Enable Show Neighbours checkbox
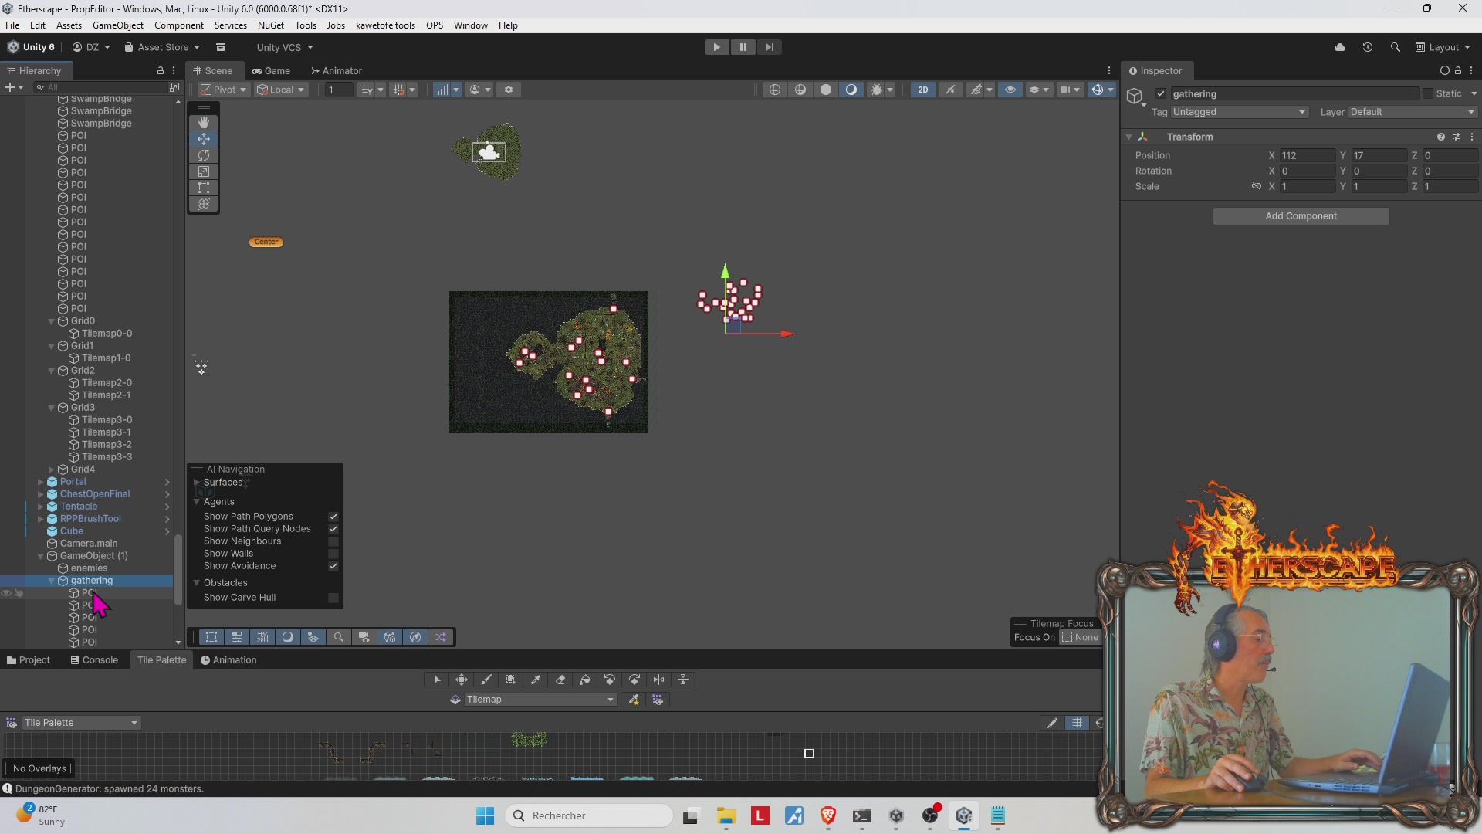1482x834 pixels. click(333, 541)
